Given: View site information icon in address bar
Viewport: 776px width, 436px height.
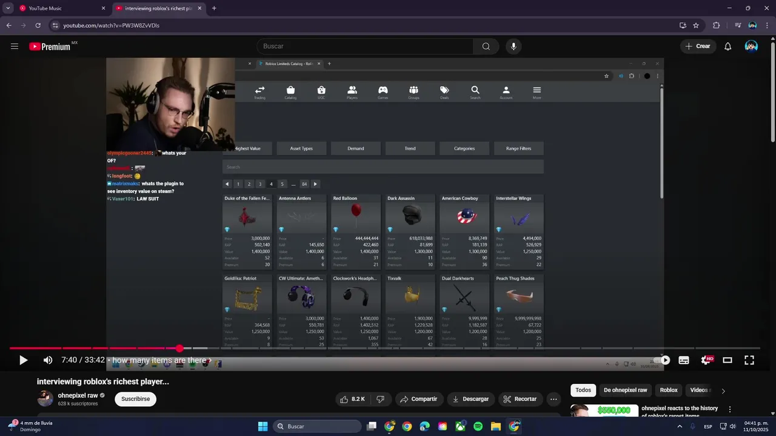Looking at the screenshot, I should 55,25.
